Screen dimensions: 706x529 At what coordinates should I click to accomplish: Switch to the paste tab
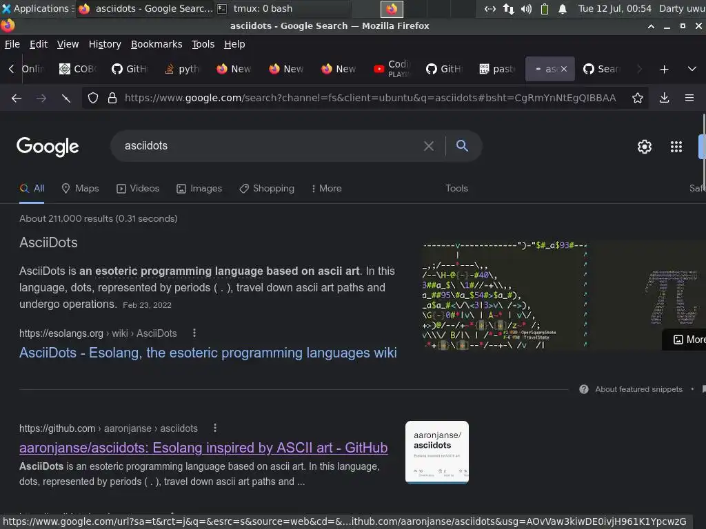[496, 69]
